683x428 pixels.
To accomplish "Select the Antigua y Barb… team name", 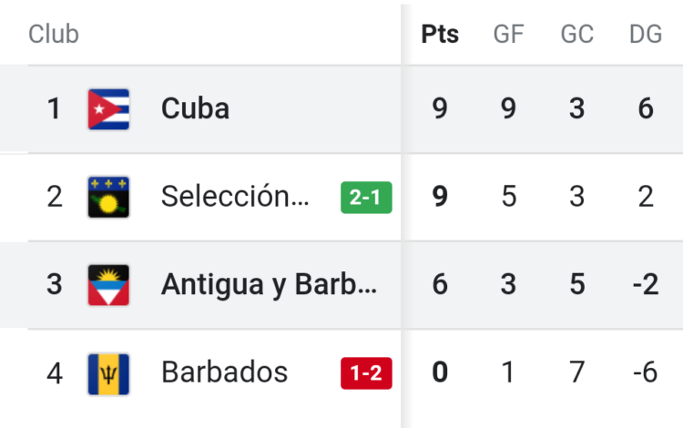I will click(x=269, y=284).
